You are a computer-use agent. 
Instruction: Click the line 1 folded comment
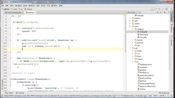[16, 16]
